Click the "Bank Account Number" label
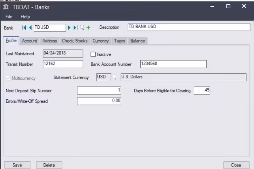Viewport: 254px width, 169px height. 111,64
